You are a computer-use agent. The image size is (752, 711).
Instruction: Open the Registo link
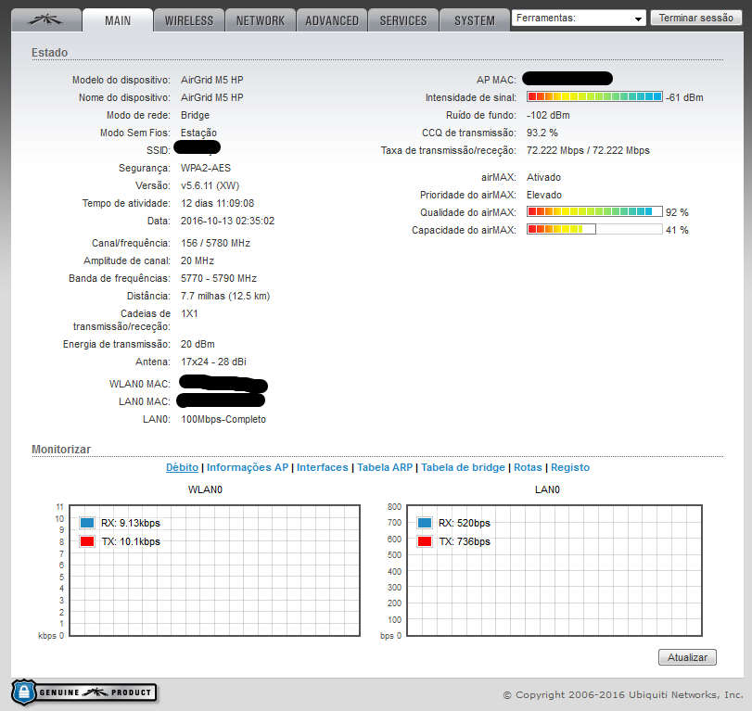pos(570,467)
